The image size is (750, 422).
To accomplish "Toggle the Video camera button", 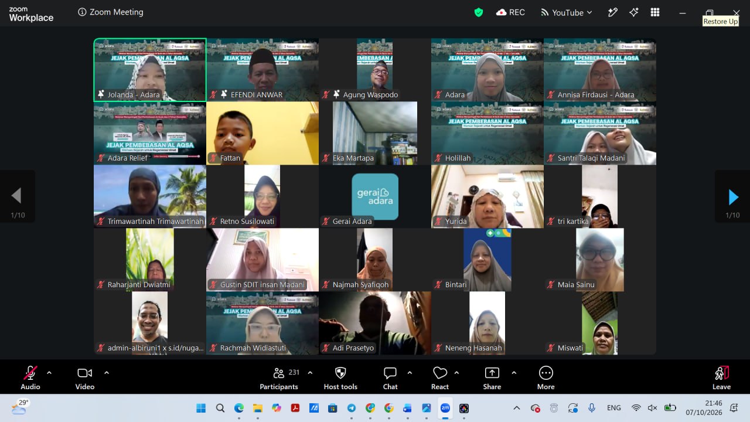I will tap(85, 377).
